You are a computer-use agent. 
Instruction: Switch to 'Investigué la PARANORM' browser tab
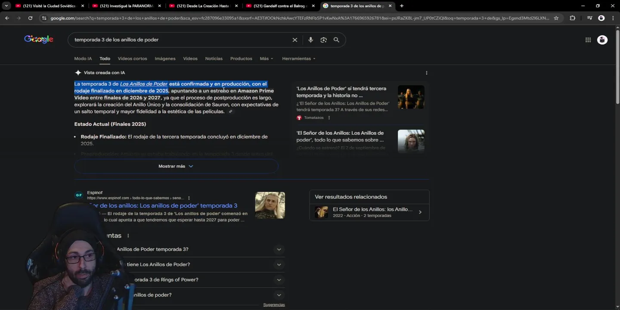click(126, 6)
